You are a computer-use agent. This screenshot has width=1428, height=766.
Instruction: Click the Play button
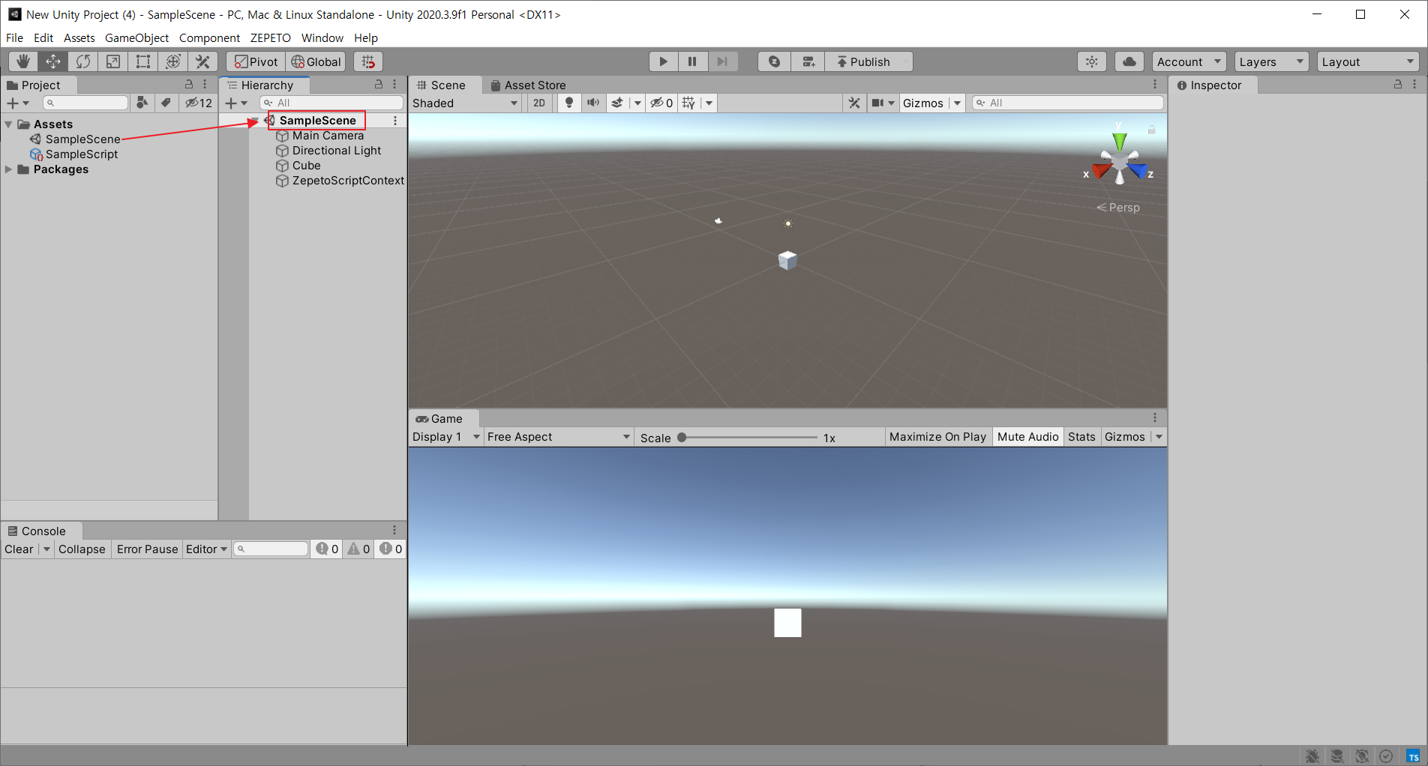(x=663, y=61)
